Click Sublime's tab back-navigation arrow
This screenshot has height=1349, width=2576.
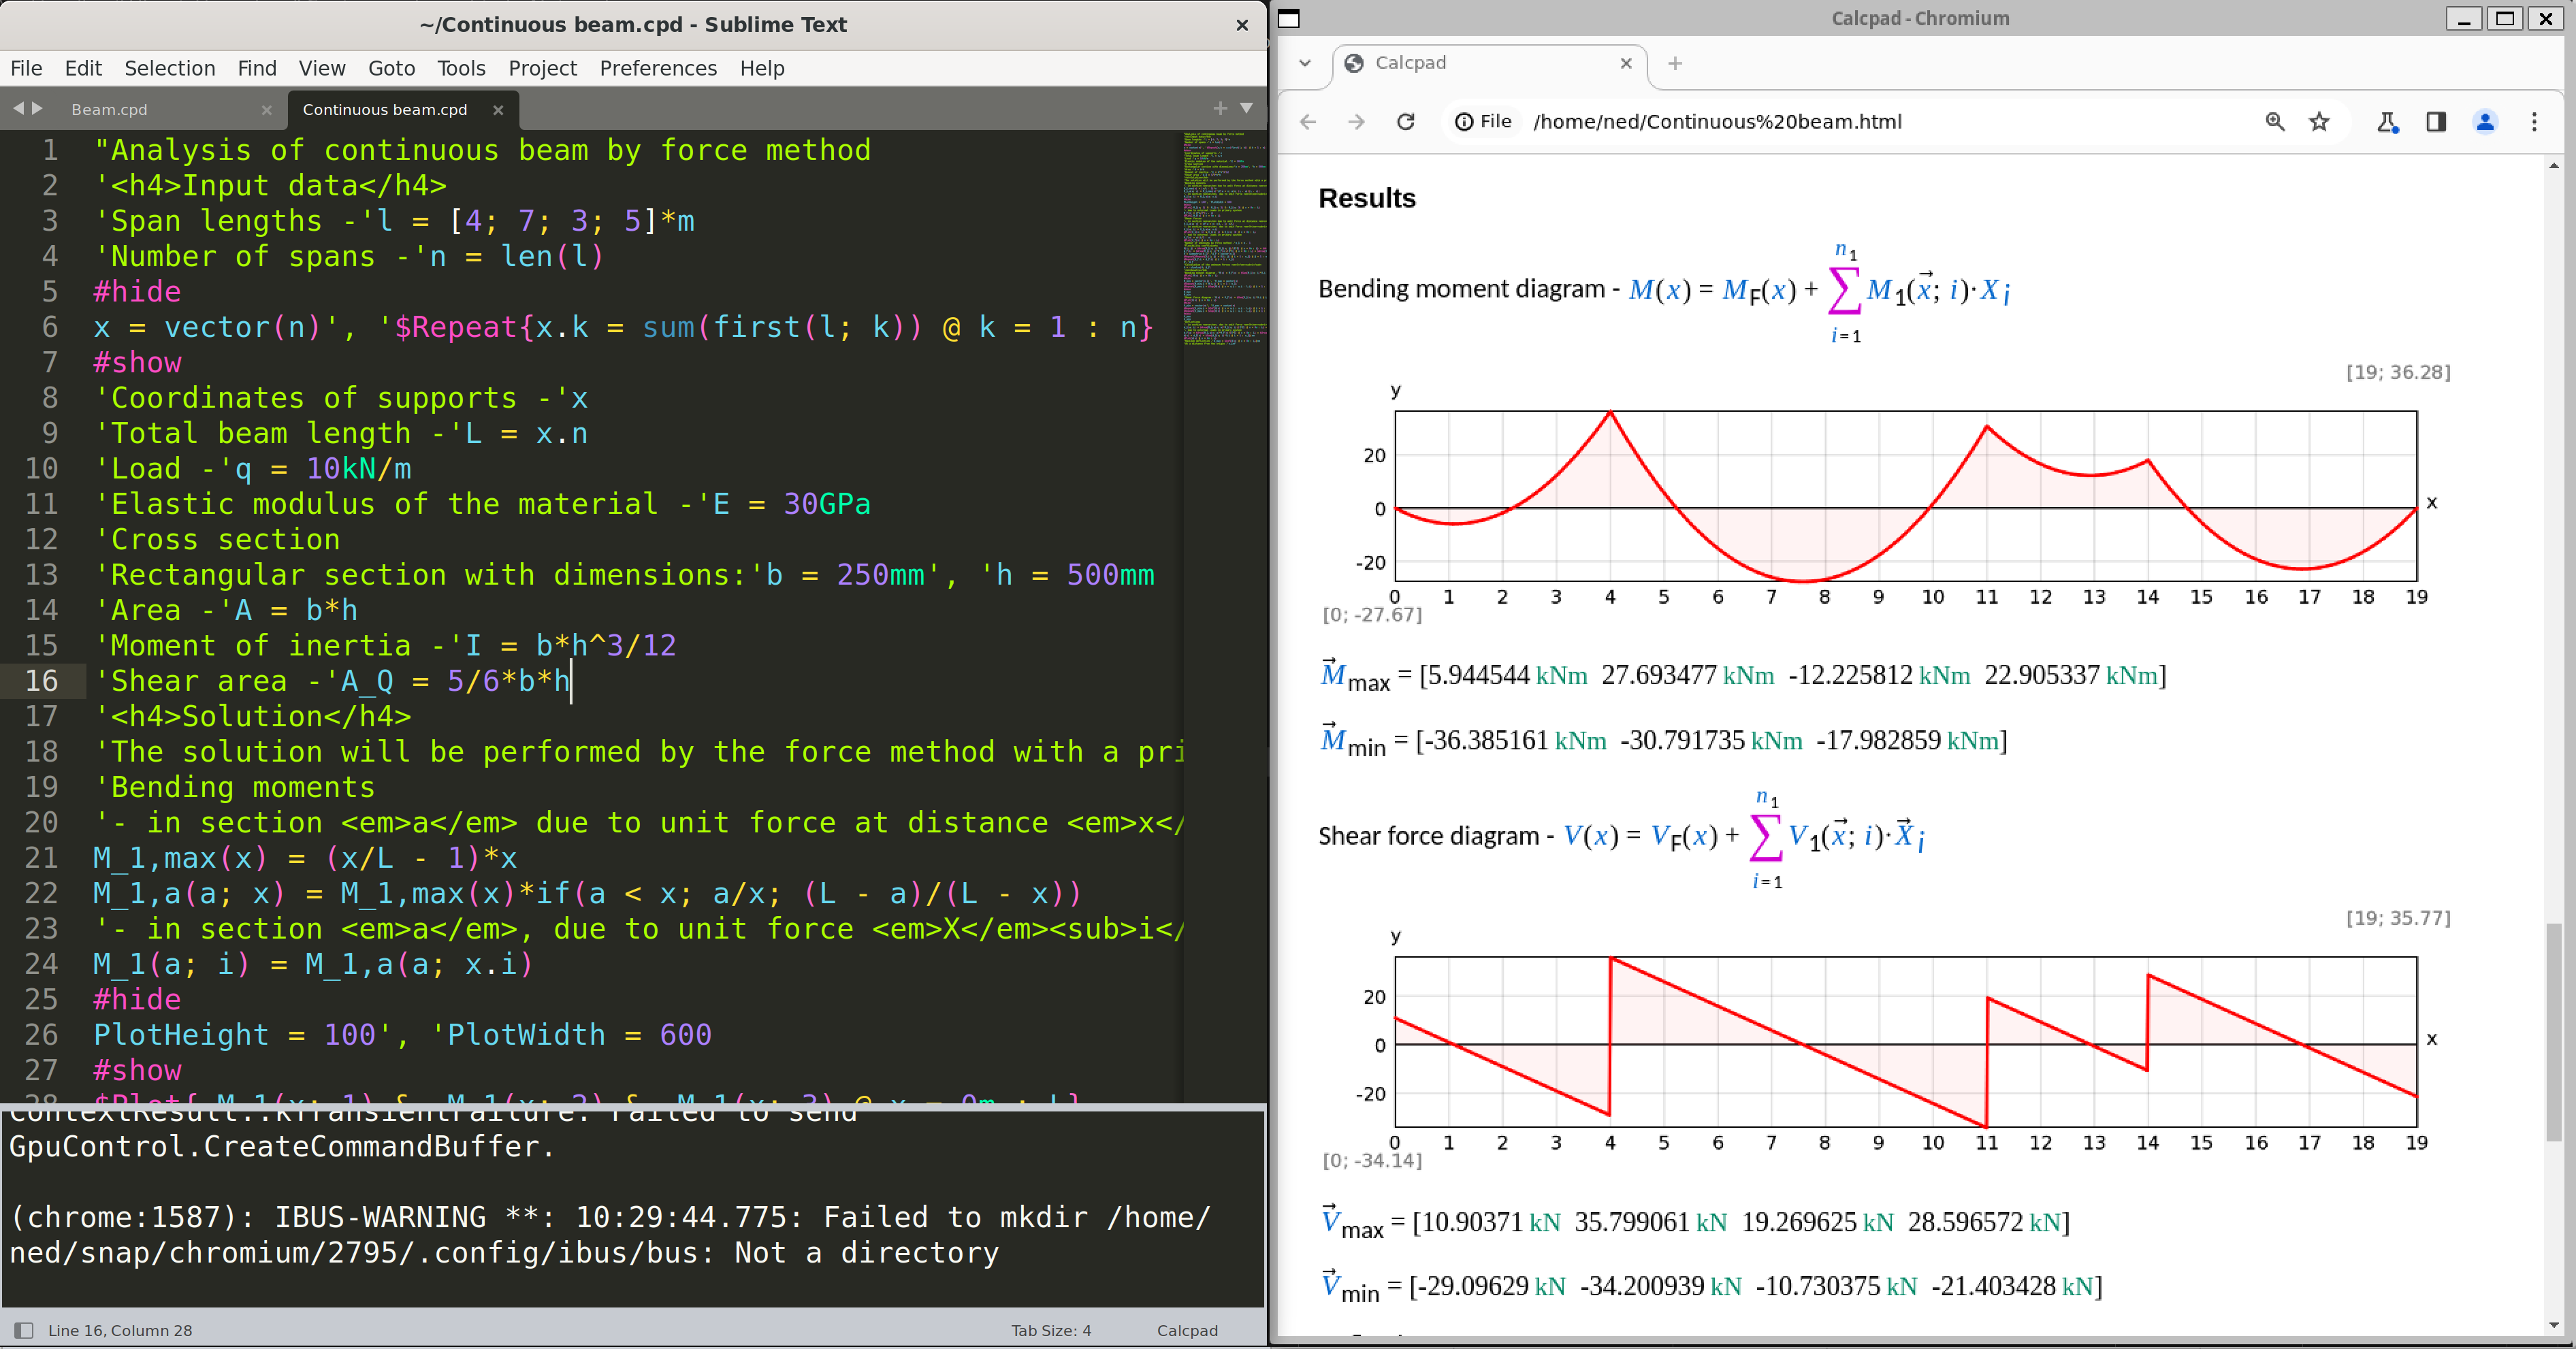click(x=18, y=108)
